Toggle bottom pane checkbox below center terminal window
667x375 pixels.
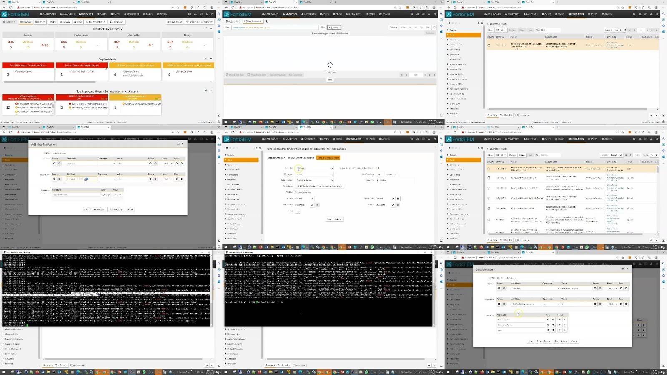click(x=294, y=365)
